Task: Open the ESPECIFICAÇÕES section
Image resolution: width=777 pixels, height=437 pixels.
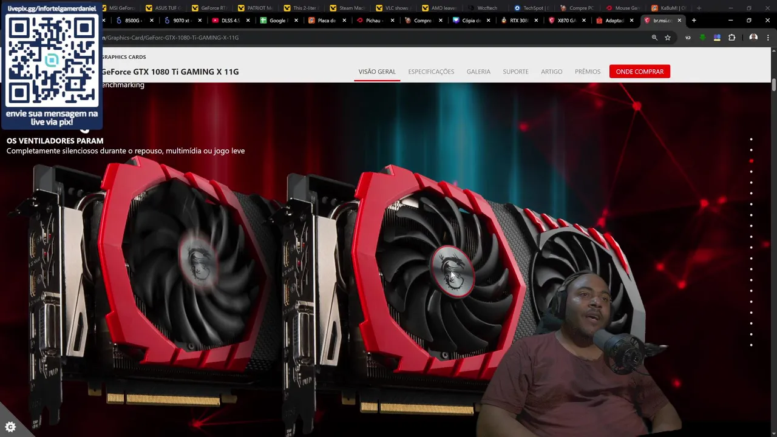Action: 431,72
